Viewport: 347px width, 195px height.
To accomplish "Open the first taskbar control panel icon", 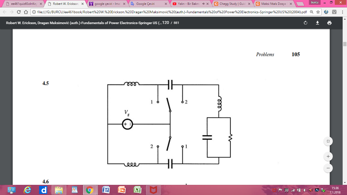I will coord(12,190).
